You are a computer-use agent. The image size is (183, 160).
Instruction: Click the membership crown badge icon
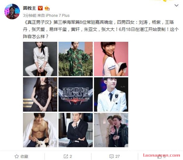pyautogui.click(x=47, y=8)
